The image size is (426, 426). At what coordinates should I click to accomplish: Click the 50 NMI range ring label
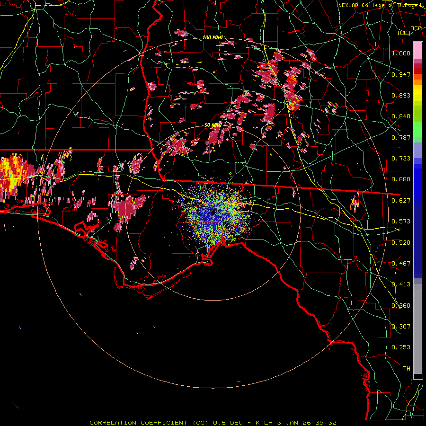[213, 125]
